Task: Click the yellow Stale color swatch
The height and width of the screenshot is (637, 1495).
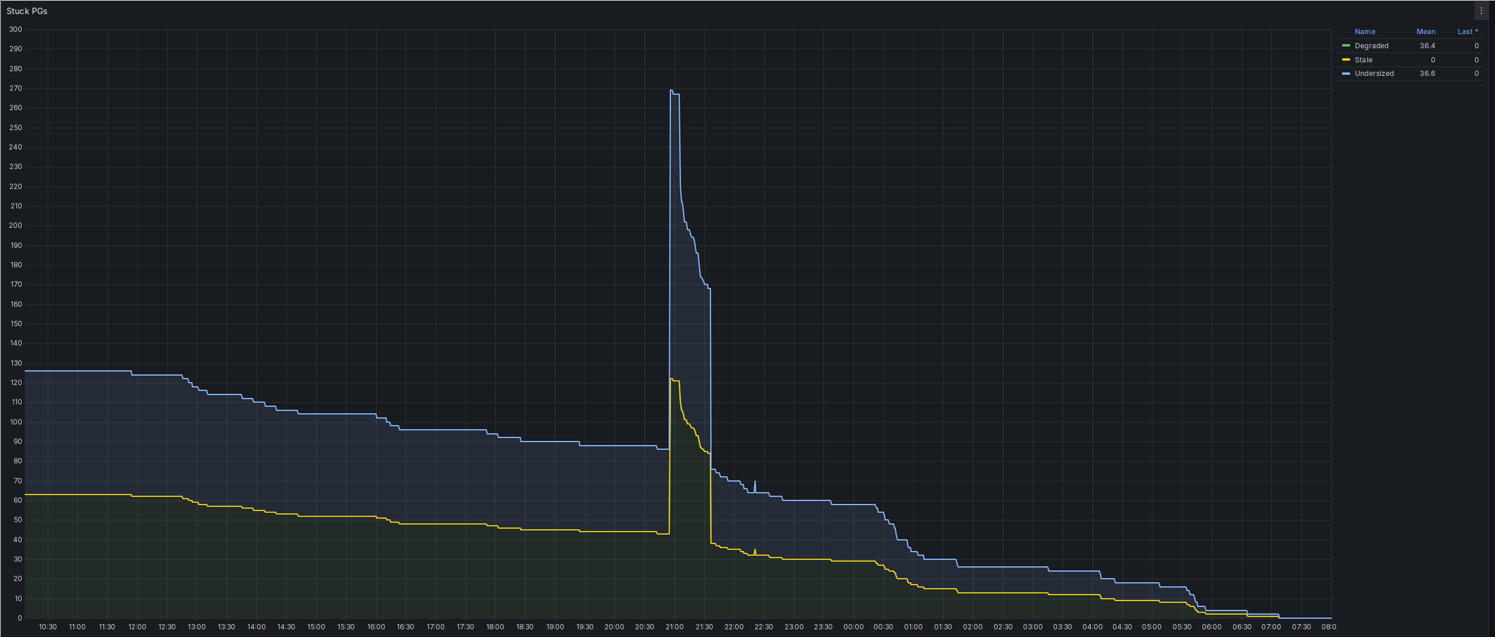Action: (1346, 59)
